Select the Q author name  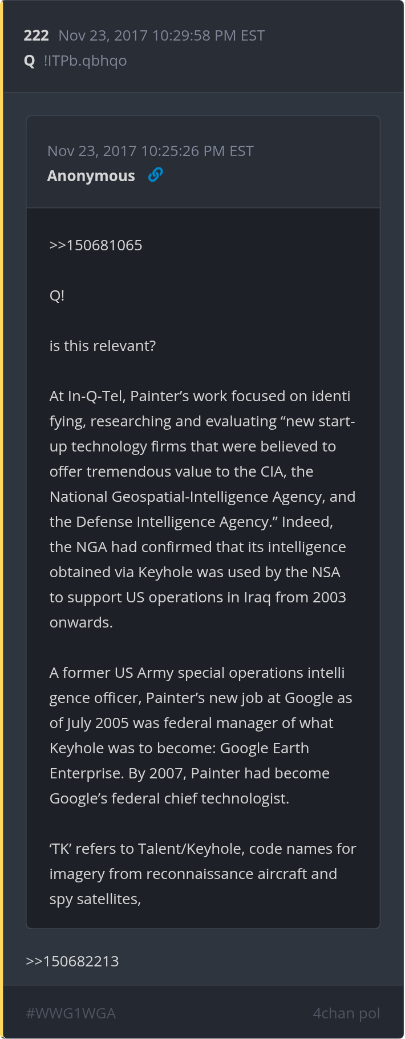click(x=30, y=61)
